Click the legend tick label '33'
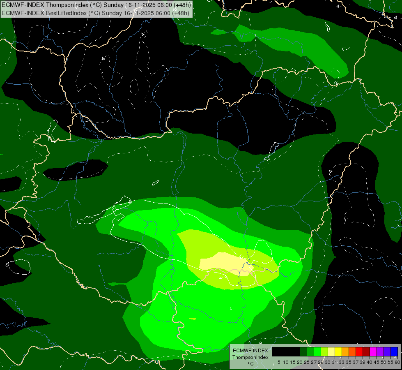The width and height of the screenshot is (402, 370). pos(342,362)
